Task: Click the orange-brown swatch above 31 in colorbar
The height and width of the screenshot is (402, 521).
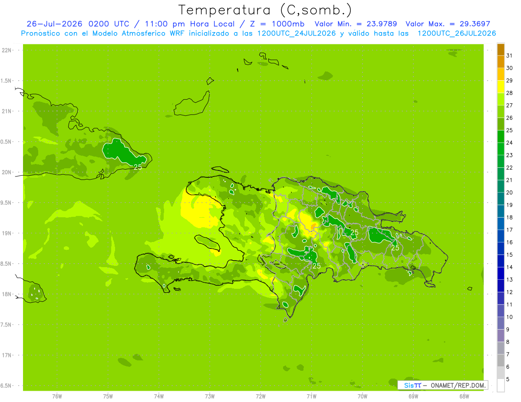Action: tap(501, 49)
